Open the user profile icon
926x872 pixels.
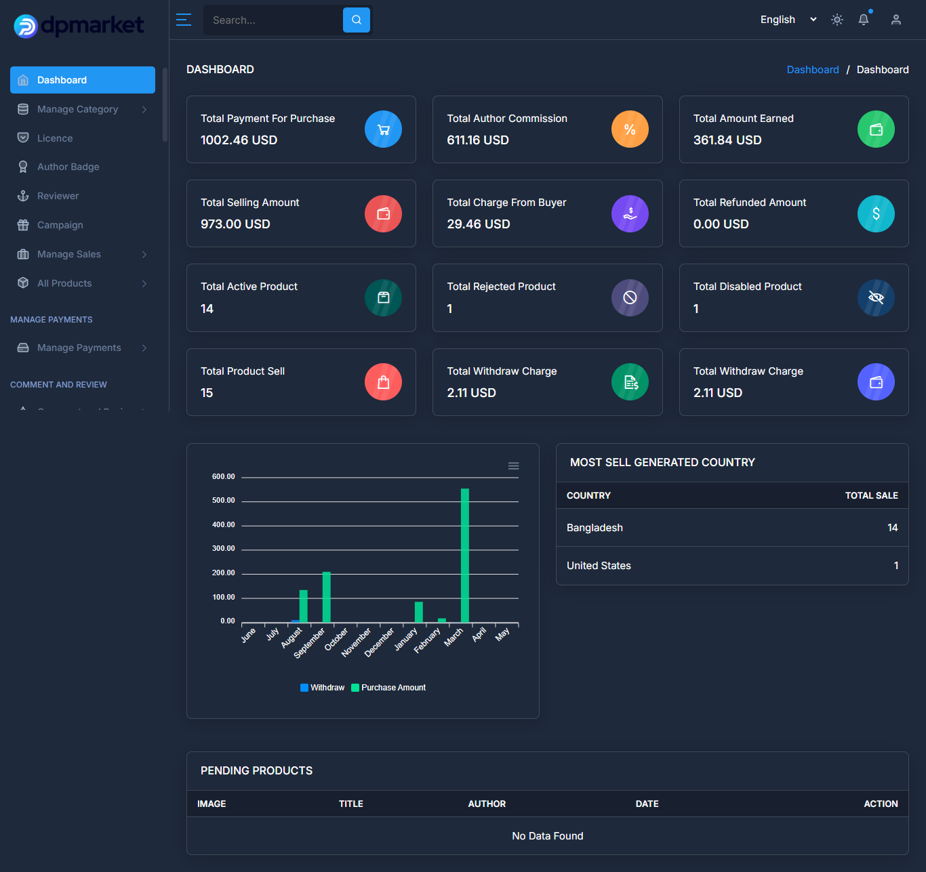click(896, 20)
